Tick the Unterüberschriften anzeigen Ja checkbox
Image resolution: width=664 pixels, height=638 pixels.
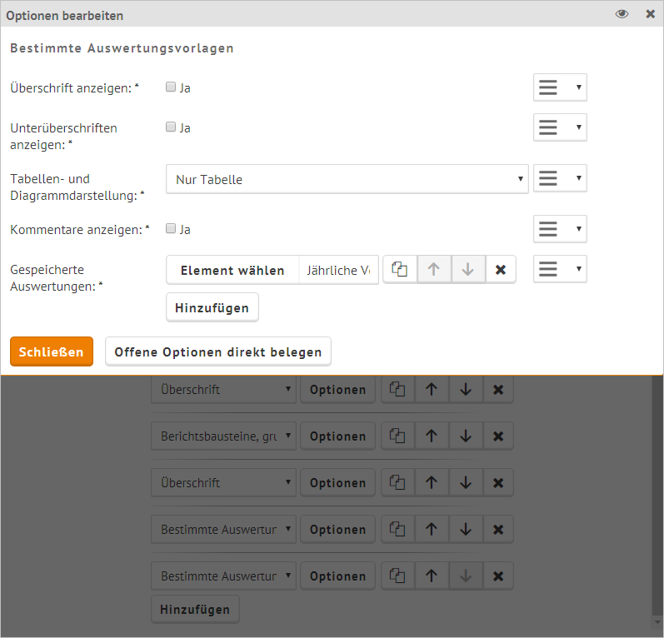tap(171, 127)
